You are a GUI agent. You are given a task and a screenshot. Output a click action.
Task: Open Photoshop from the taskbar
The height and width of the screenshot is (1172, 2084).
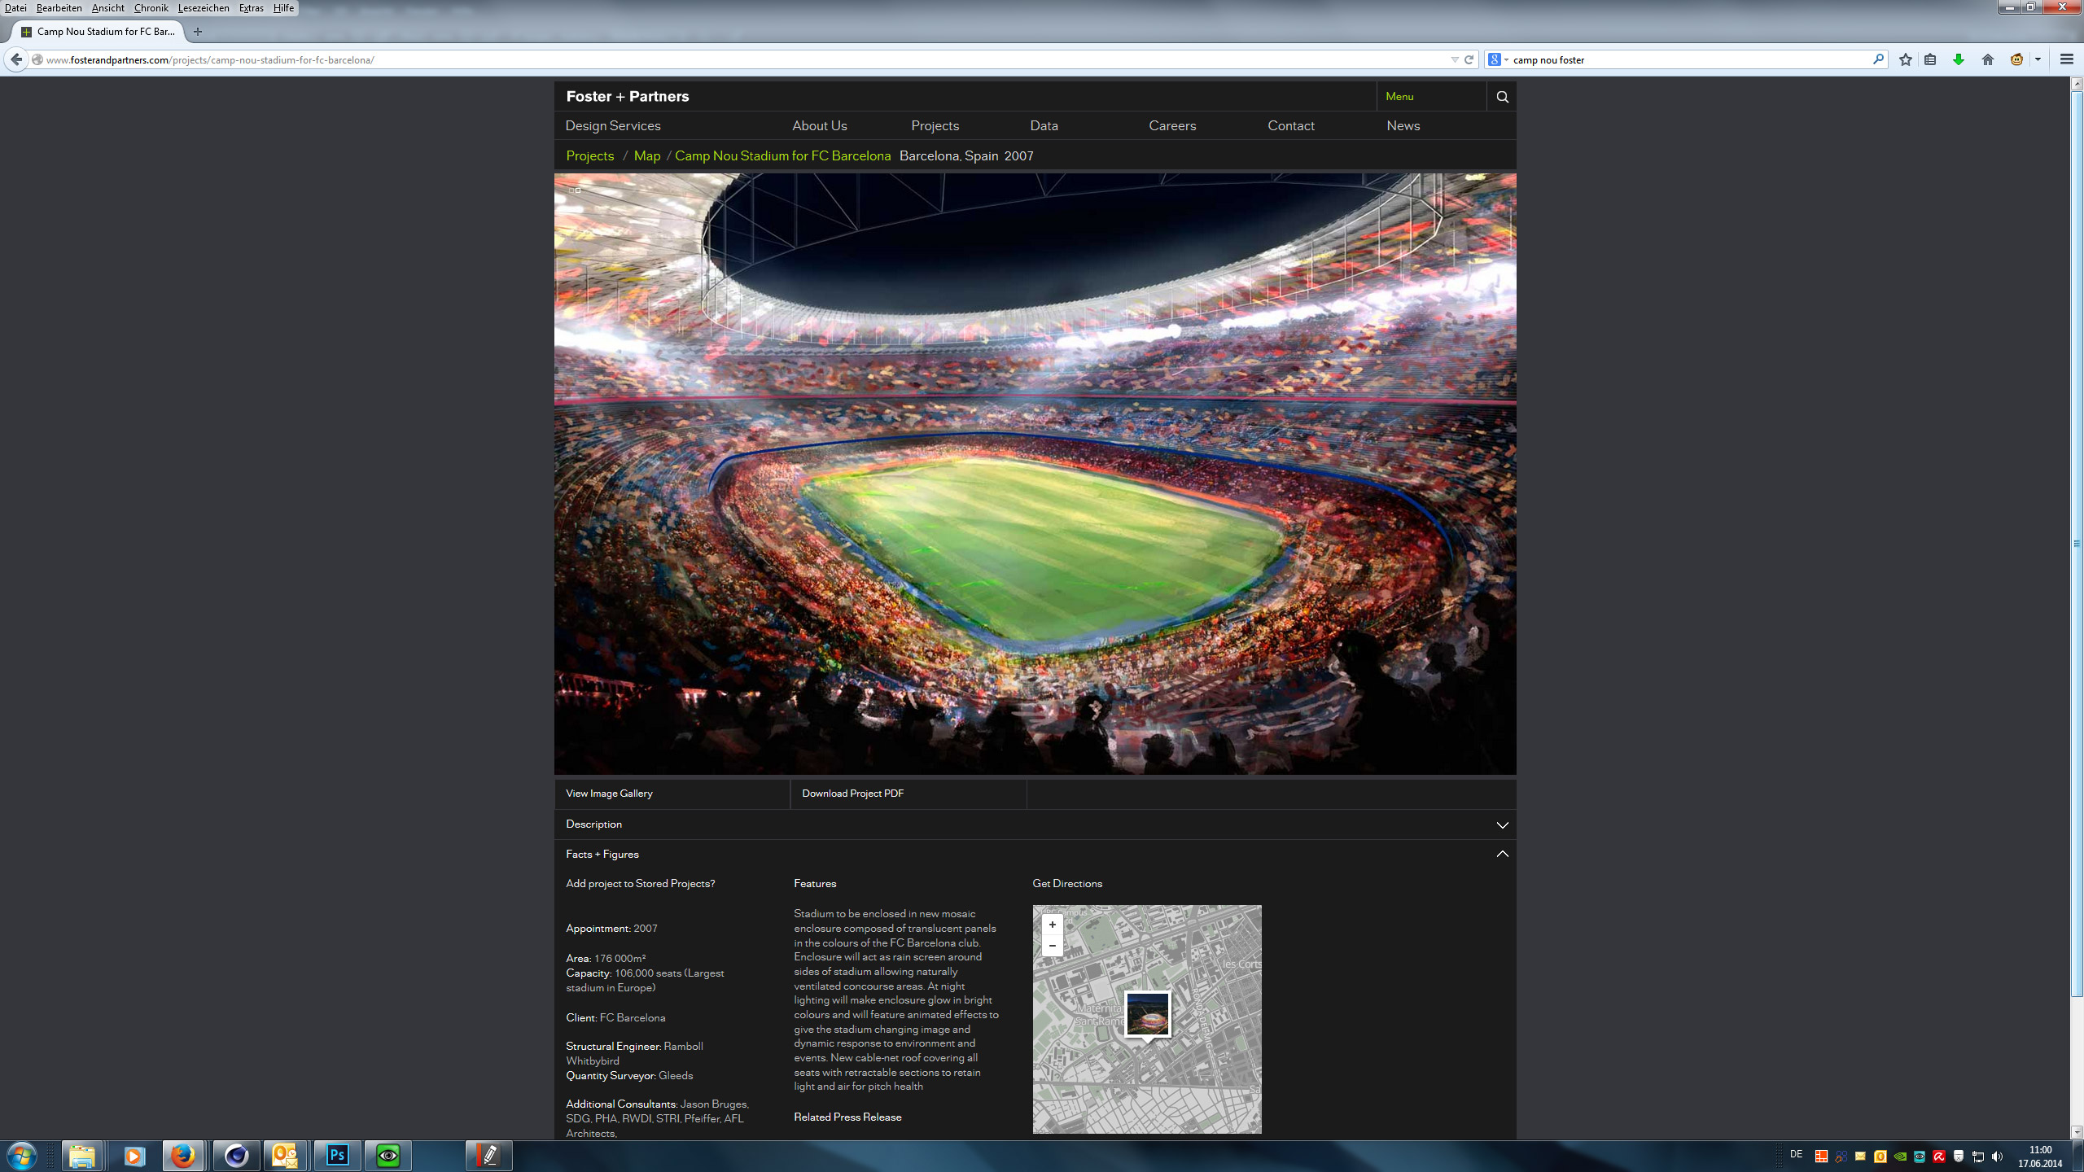pos(337,1155)
